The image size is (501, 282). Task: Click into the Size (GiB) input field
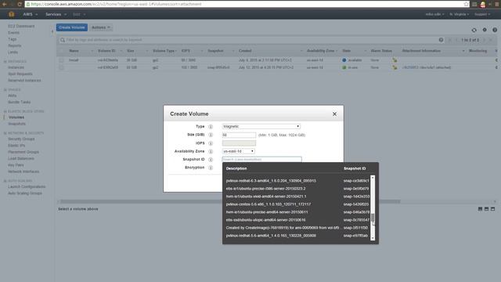(x=239, y=135)
